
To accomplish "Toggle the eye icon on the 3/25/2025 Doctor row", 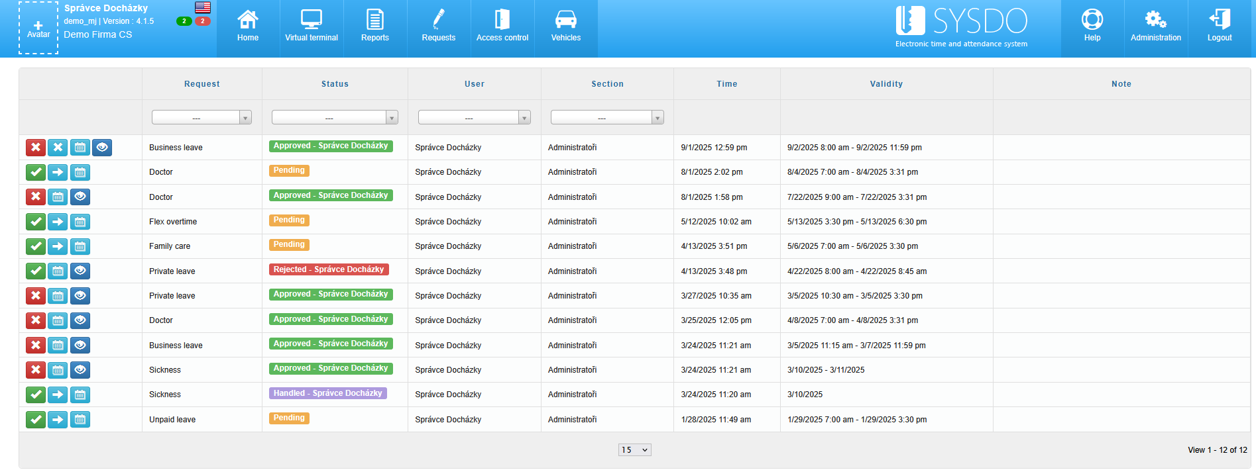I will click(x=80, y=320).
